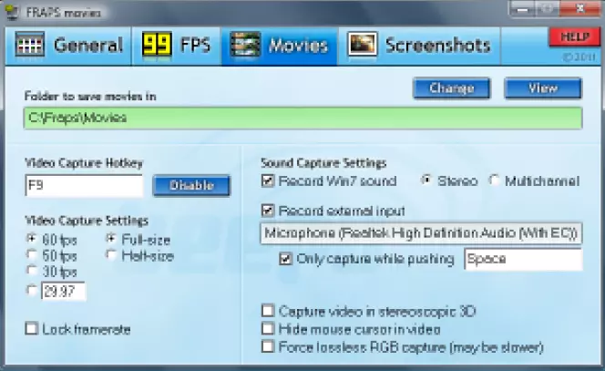Click the Movies film strip icon
The width and height of the screenshot is (605, 371).
(x=245, y=45)
